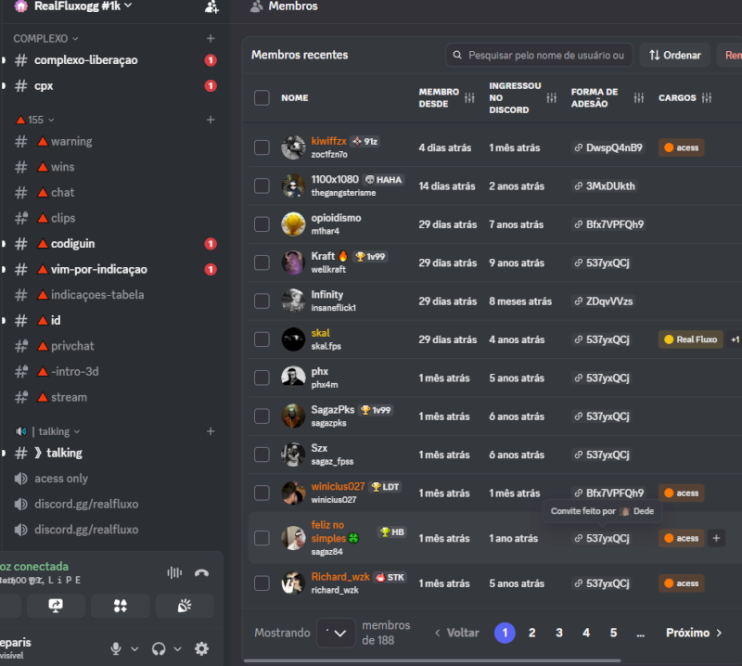Expand the RealFluxogg #1k server menu
The height and width of the screenshot is (666, 742).
click(83, 6)
